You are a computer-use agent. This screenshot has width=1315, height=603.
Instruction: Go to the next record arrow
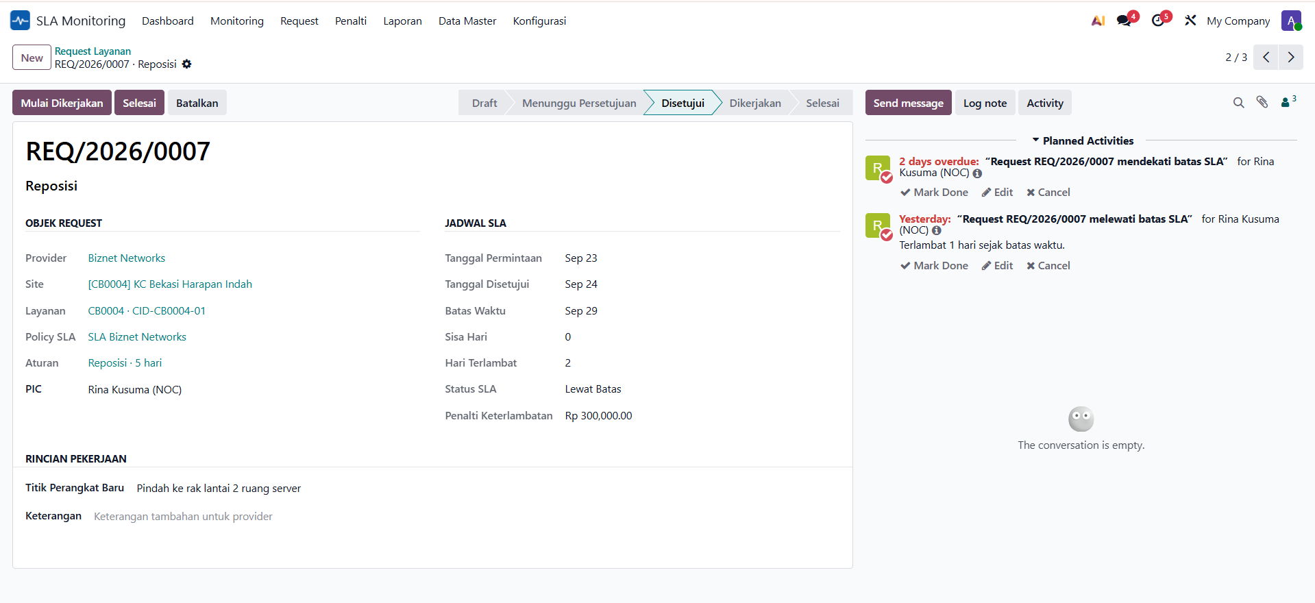coord(1291,58)
